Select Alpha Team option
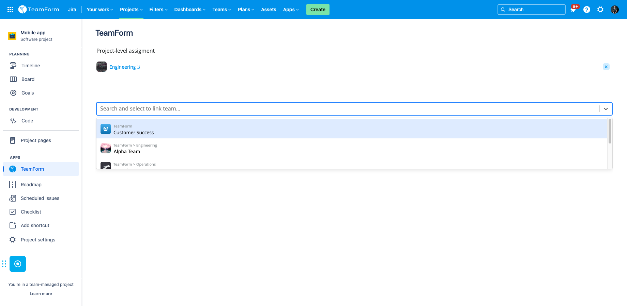This screenshot has width=627, height=306. click(x=352, y=148)
